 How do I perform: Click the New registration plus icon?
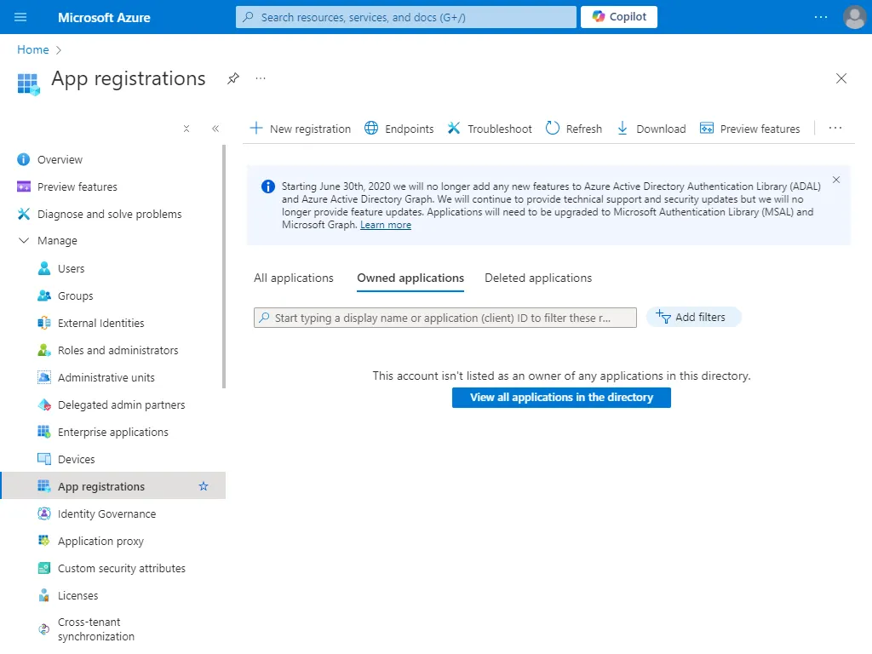click(255, 129)
